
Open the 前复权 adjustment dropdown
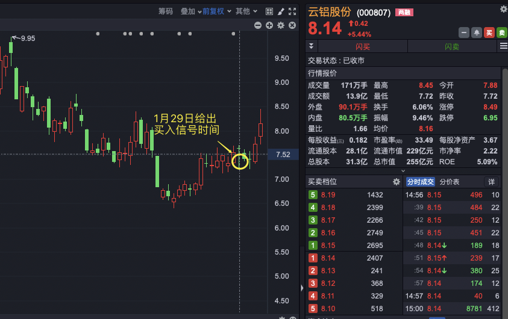(x=217, y=11)
